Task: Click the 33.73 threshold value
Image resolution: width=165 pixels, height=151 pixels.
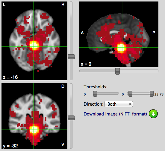Action: (159, 94)
